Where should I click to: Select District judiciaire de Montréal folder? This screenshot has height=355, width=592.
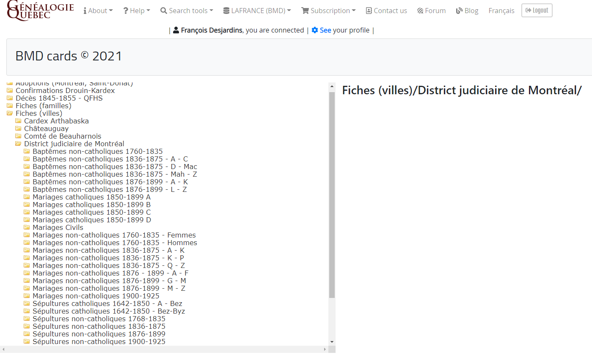coord(74,144)
